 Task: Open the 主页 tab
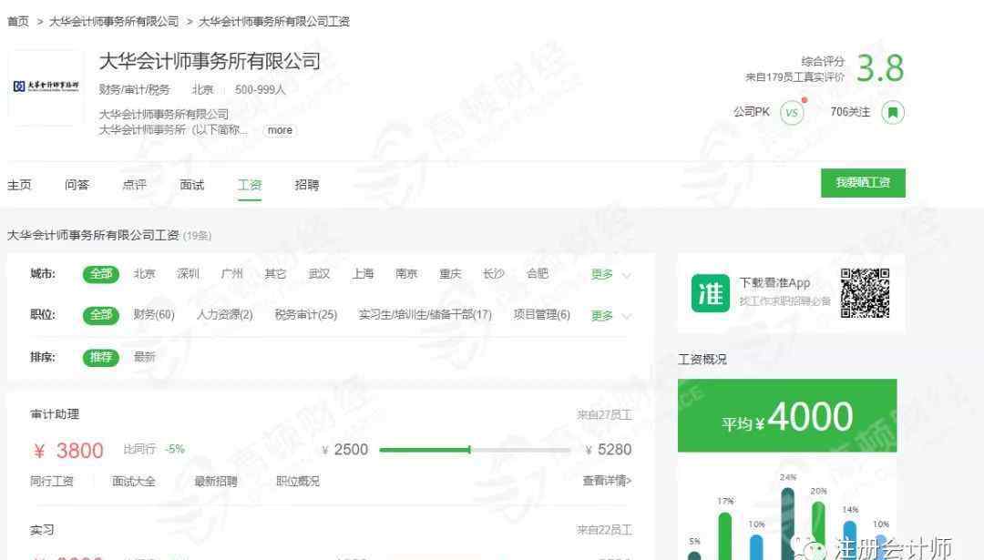[x=19, y=185]
